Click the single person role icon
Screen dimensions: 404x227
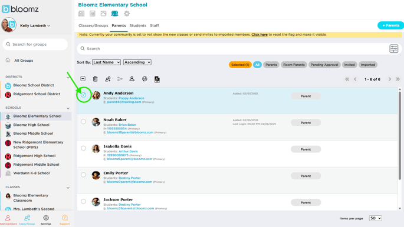point(132,79)
